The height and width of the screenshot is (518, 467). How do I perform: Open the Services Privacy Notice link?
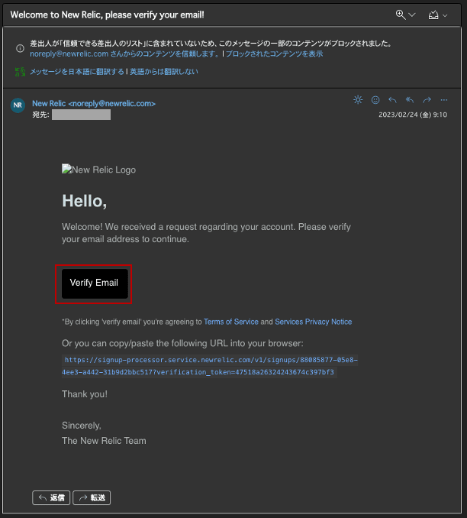pos(313,322)
